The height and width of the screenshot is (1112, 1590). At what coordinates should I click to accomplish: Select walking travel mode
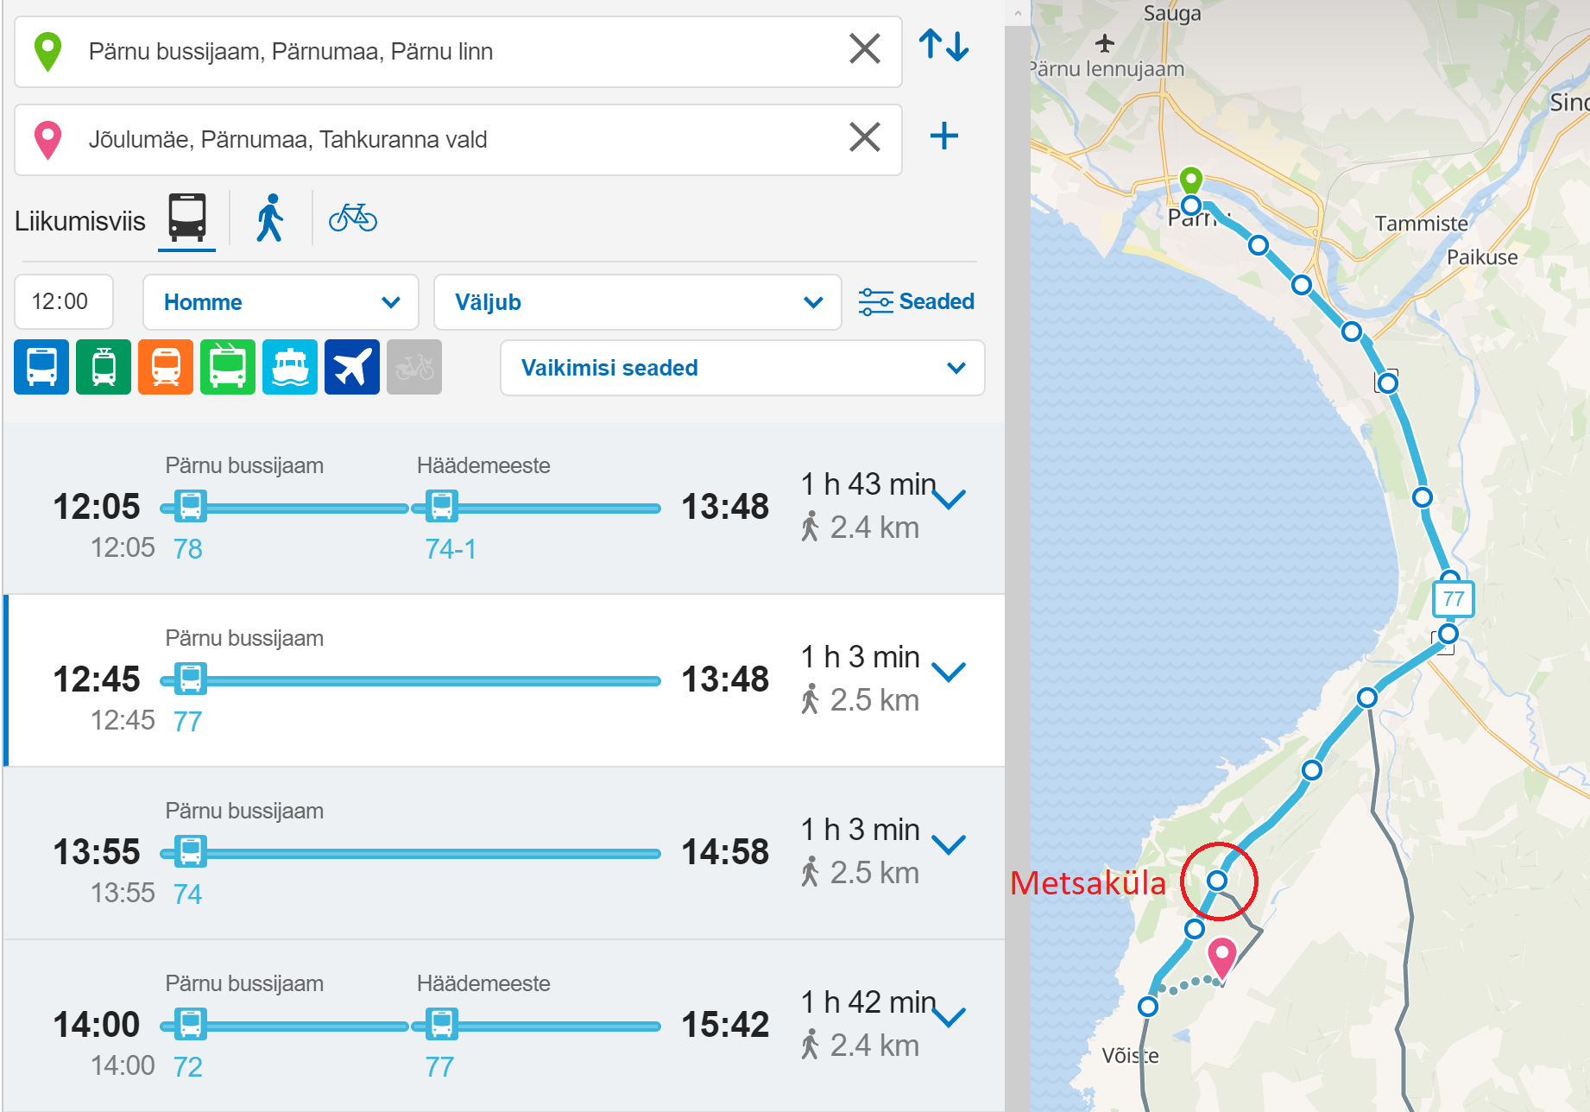pos(270,218)
